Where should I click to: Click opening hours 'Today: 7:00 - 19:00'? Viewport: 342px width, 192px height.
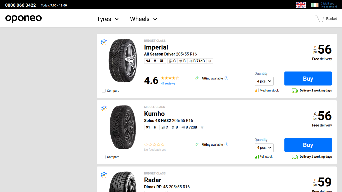(x=54, y=5)
